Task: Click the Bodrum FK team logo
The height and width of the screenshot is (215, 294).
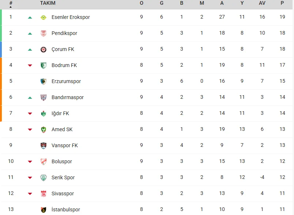Action: (44, 65)
